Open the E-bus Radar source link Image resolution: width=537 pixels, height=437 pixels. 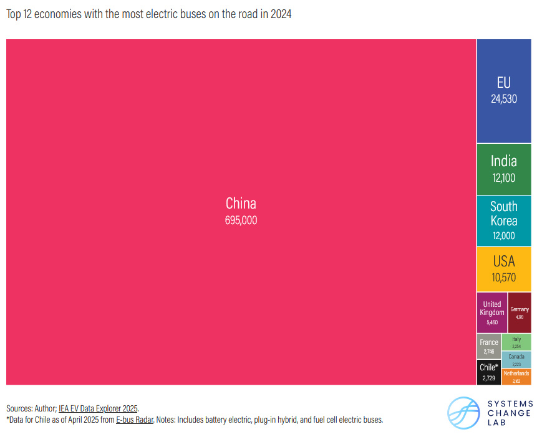click(x=134, y=420)
